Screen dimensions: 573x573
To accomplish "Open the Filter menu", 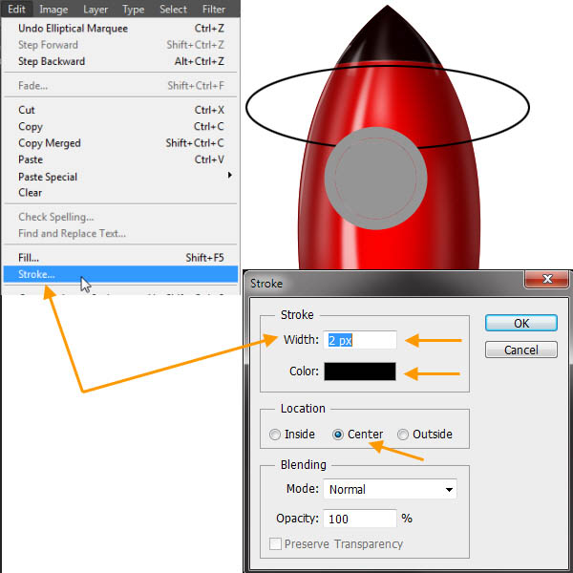I will tap(214, 10).
